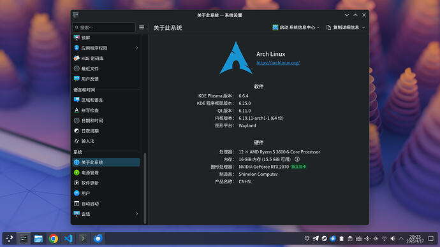The height and width of the screenshot is (247, 440).
Task: Open 应用程序权限 in the sidebar
Action: [x=106, y=48]
